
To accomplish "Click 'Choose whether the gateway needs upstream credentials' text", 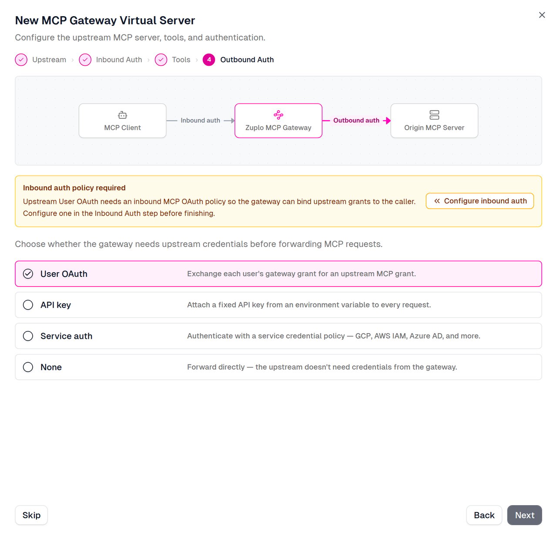I will click(199, 244).
